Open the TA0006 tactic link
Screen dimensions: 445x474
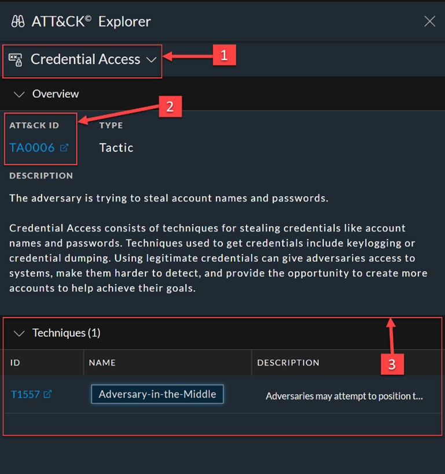(32, 148)
